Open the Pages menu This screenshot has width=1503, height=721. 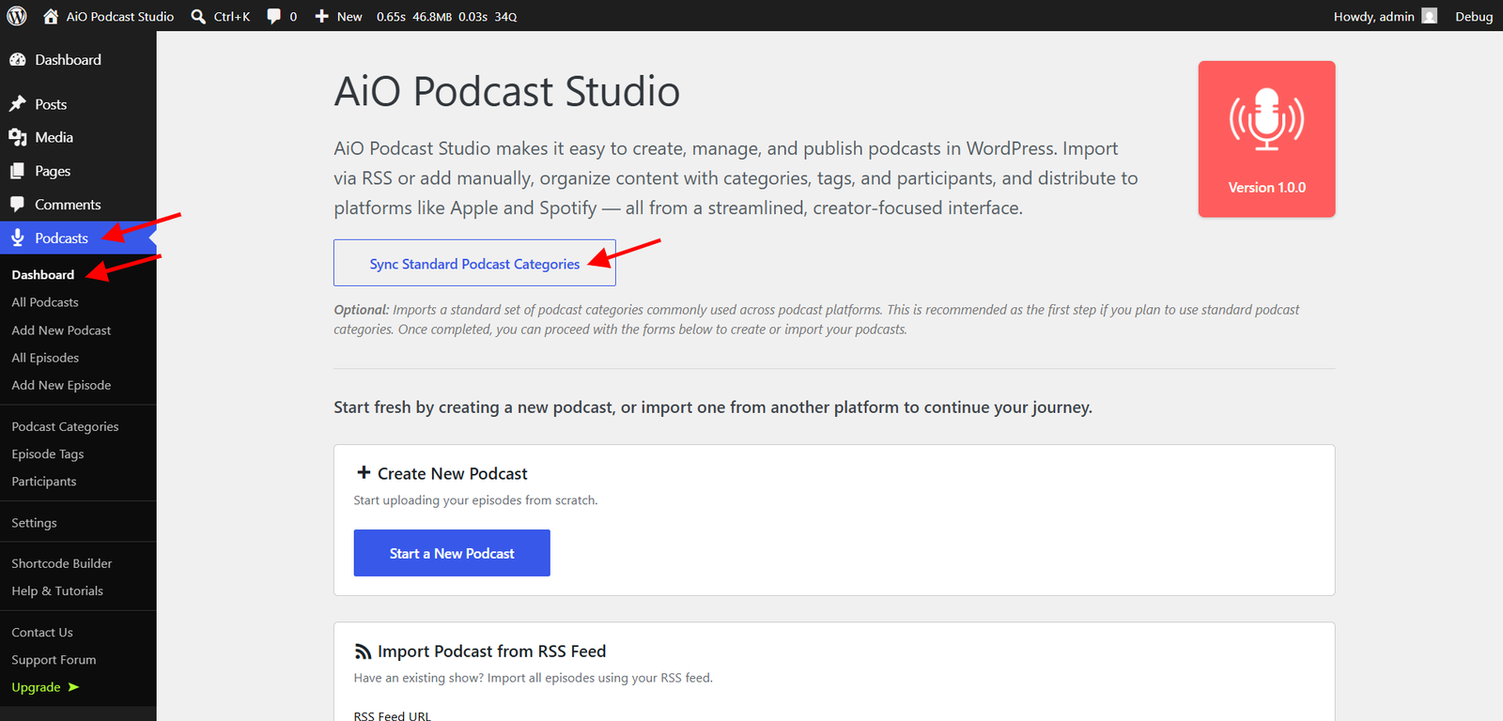tap(78, 171)
